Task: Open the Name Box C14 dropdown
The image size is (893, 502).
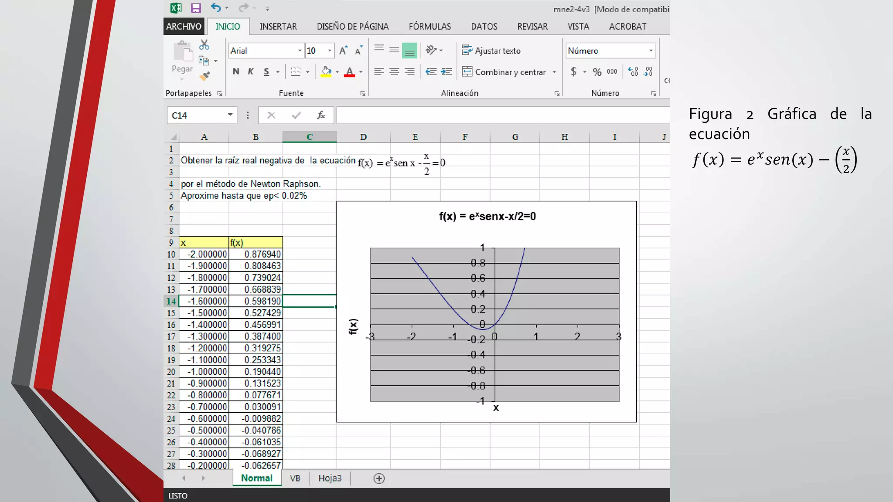Action: [230, 115]
